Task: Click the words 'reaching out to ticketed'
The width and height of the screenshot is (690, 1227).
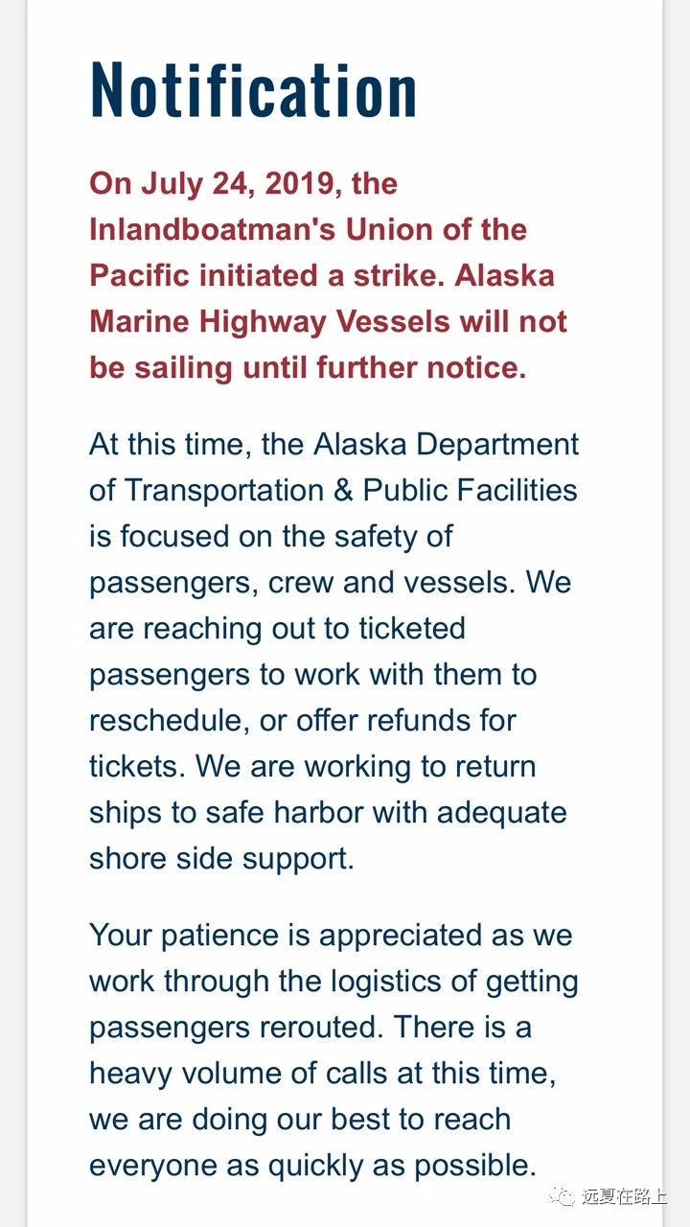Action: (305, 628)
